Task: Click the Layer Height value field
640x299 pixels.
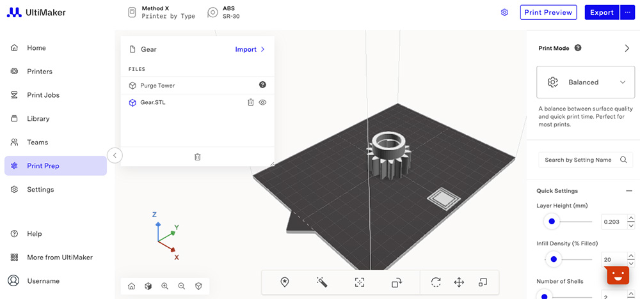Action: point(613,222)
